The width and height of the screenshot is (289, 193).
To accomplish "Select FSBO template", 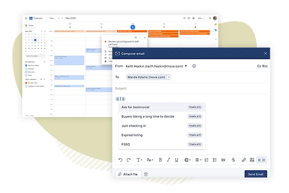I will coord(162,144).
